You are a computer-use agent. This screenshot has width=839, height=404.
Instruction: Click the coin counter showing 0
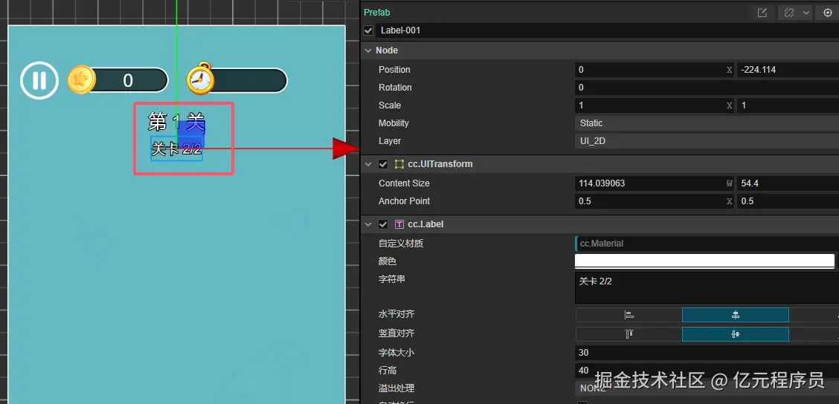(x=129, y=81)
